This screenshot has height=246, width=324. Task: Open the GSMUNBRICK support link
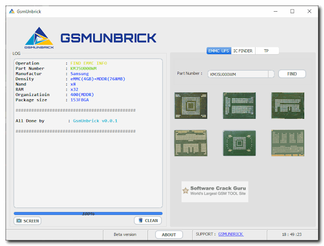[231, 234]
